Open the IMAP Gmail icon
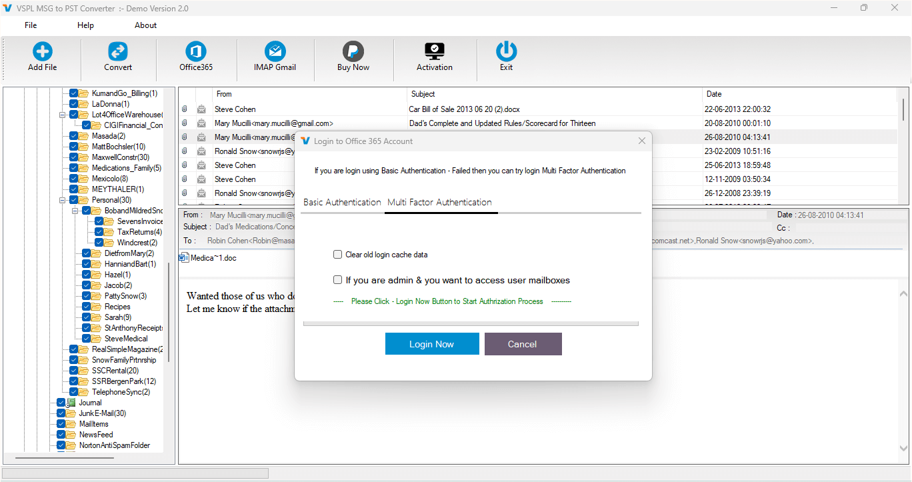Screen dimensions: 912x482 coord(275,51)
